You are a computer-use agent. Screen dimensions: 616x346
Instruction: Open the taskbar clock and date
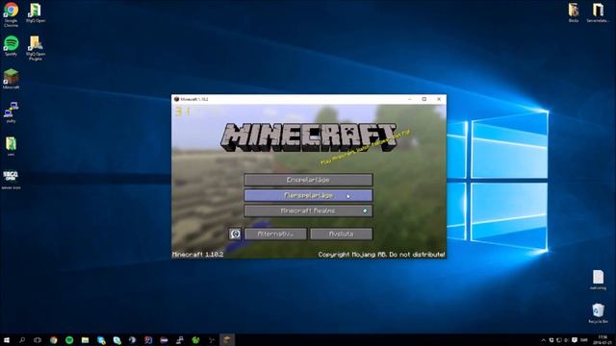602,340
